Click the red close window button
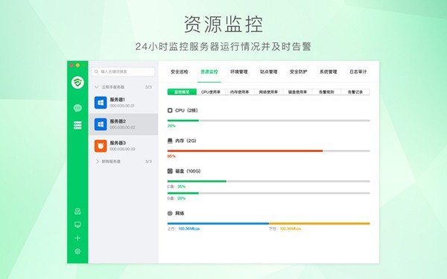 click(72, 65)
